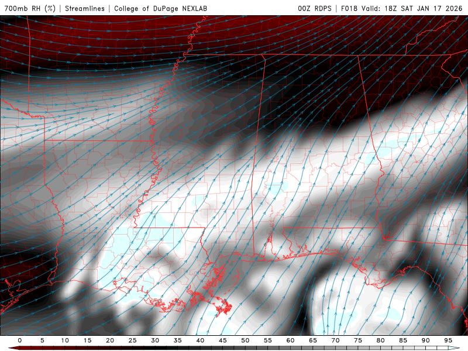468x351 pixels.
Task: Click the "75" value on the color scale
Action: click(358, 340)
